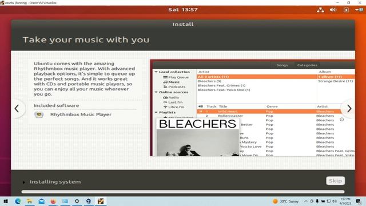Open the Ubuntu network status icon
The image size is (366, 206).
[x=320, y=10]
